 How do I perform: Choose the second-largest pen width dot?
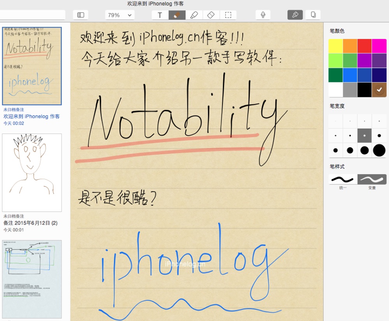[x=364, y=150]
